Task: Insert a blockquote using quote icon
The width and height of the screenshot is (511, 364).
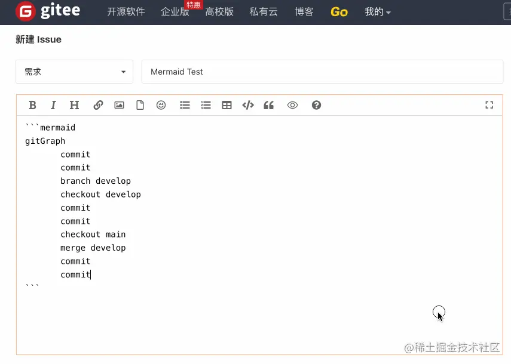Action: [268, 105]
